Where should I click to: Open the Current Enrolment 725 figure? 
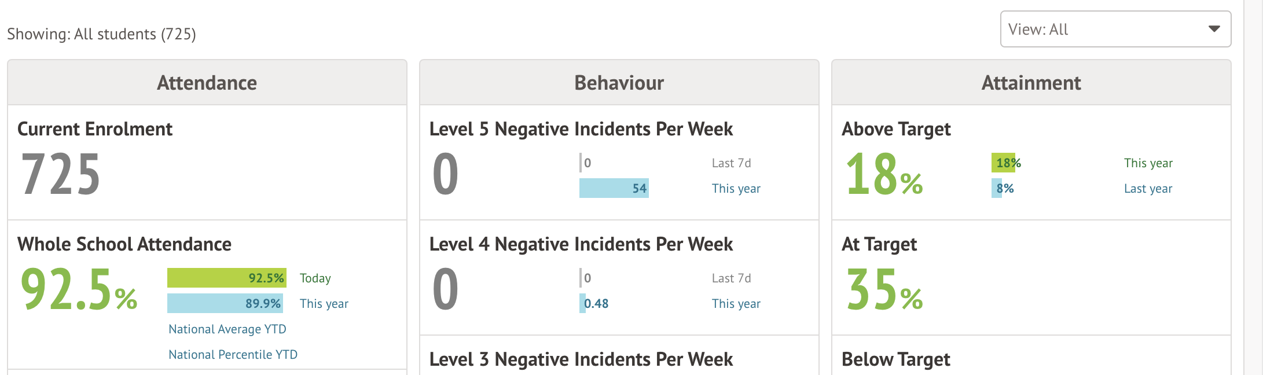point(61,174)
